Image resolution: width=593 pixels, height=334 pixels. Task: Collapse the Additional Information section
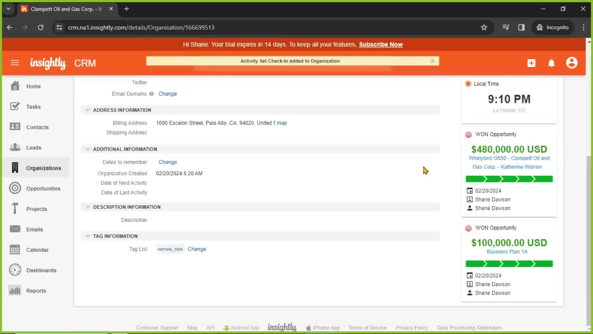point(88,149)
